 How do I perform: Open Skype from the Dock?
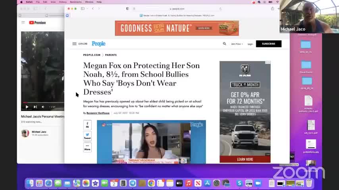[239, 183]
